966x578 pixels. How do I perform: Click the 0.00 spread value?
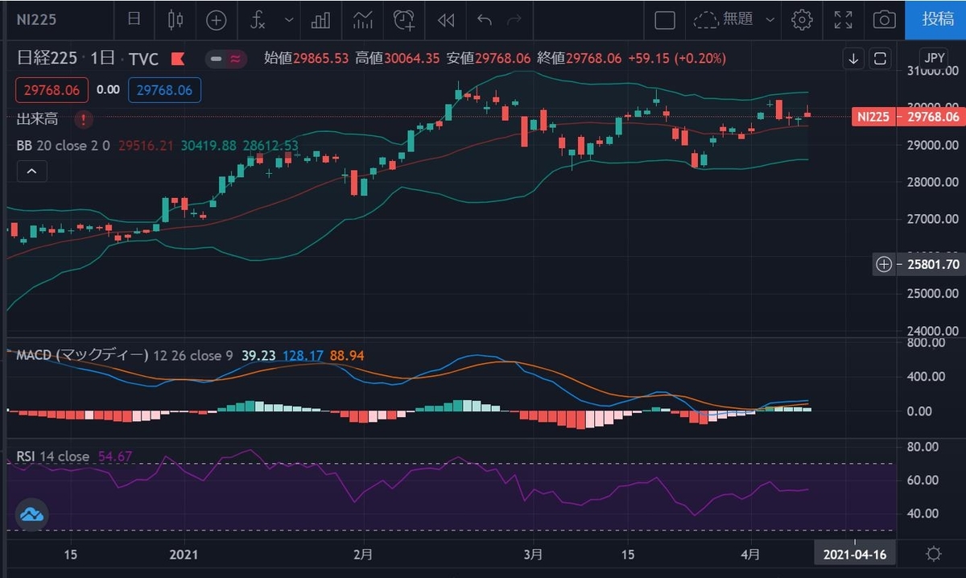[x=108, y=90]
